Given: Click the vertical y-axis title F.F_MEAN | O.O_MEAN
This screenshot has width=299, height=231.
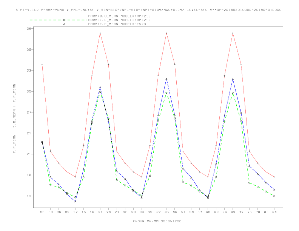Looking at the screenshot, I should pyautogui.click(x=14, y=118).
